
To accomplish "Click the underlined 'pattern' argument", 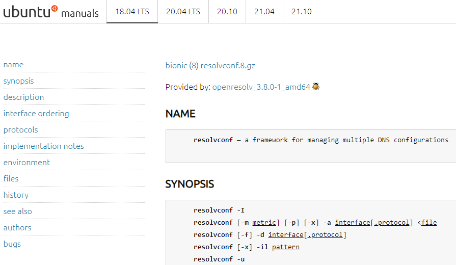I will coord(286,247).
